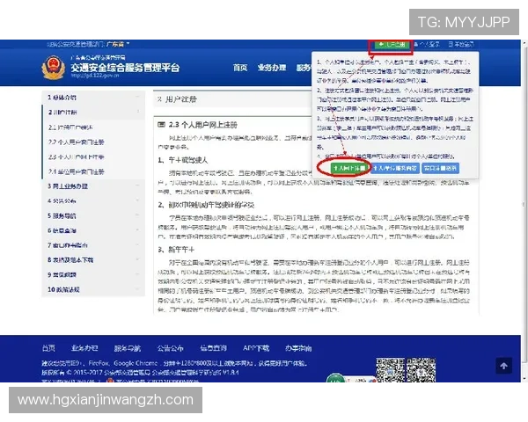Click the footer 首页 link
The image size is (528, 422).
(48, 348)
